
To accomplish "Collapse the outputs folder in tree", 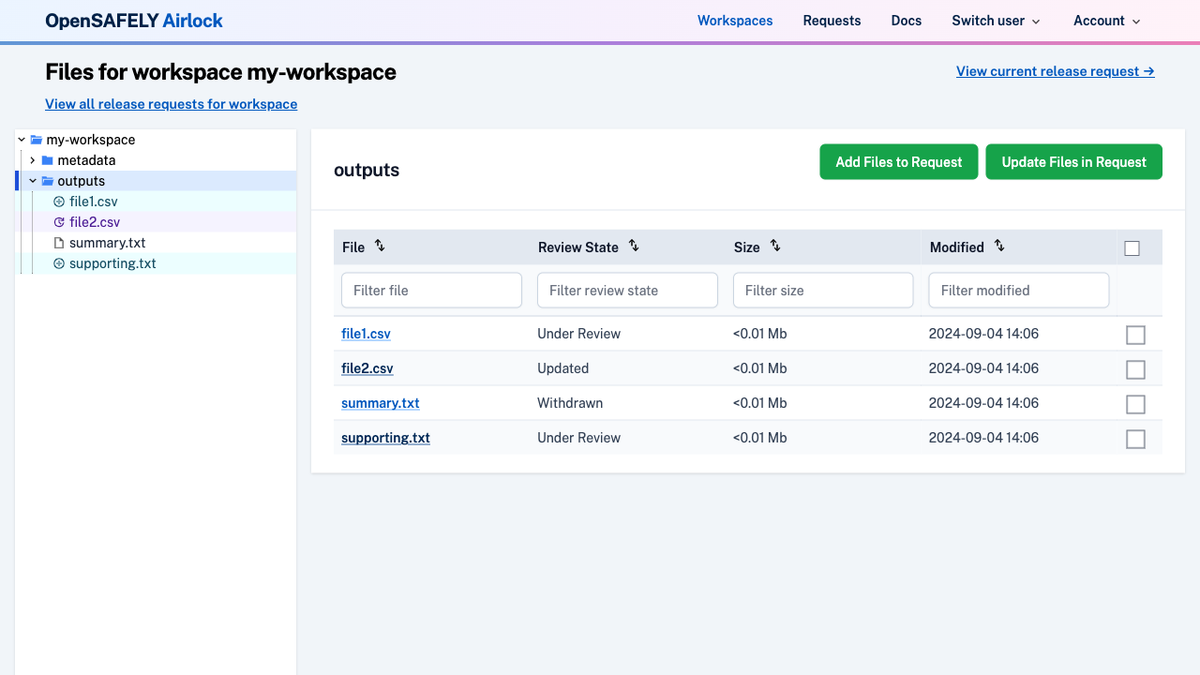I will click(x=33, y=181).
